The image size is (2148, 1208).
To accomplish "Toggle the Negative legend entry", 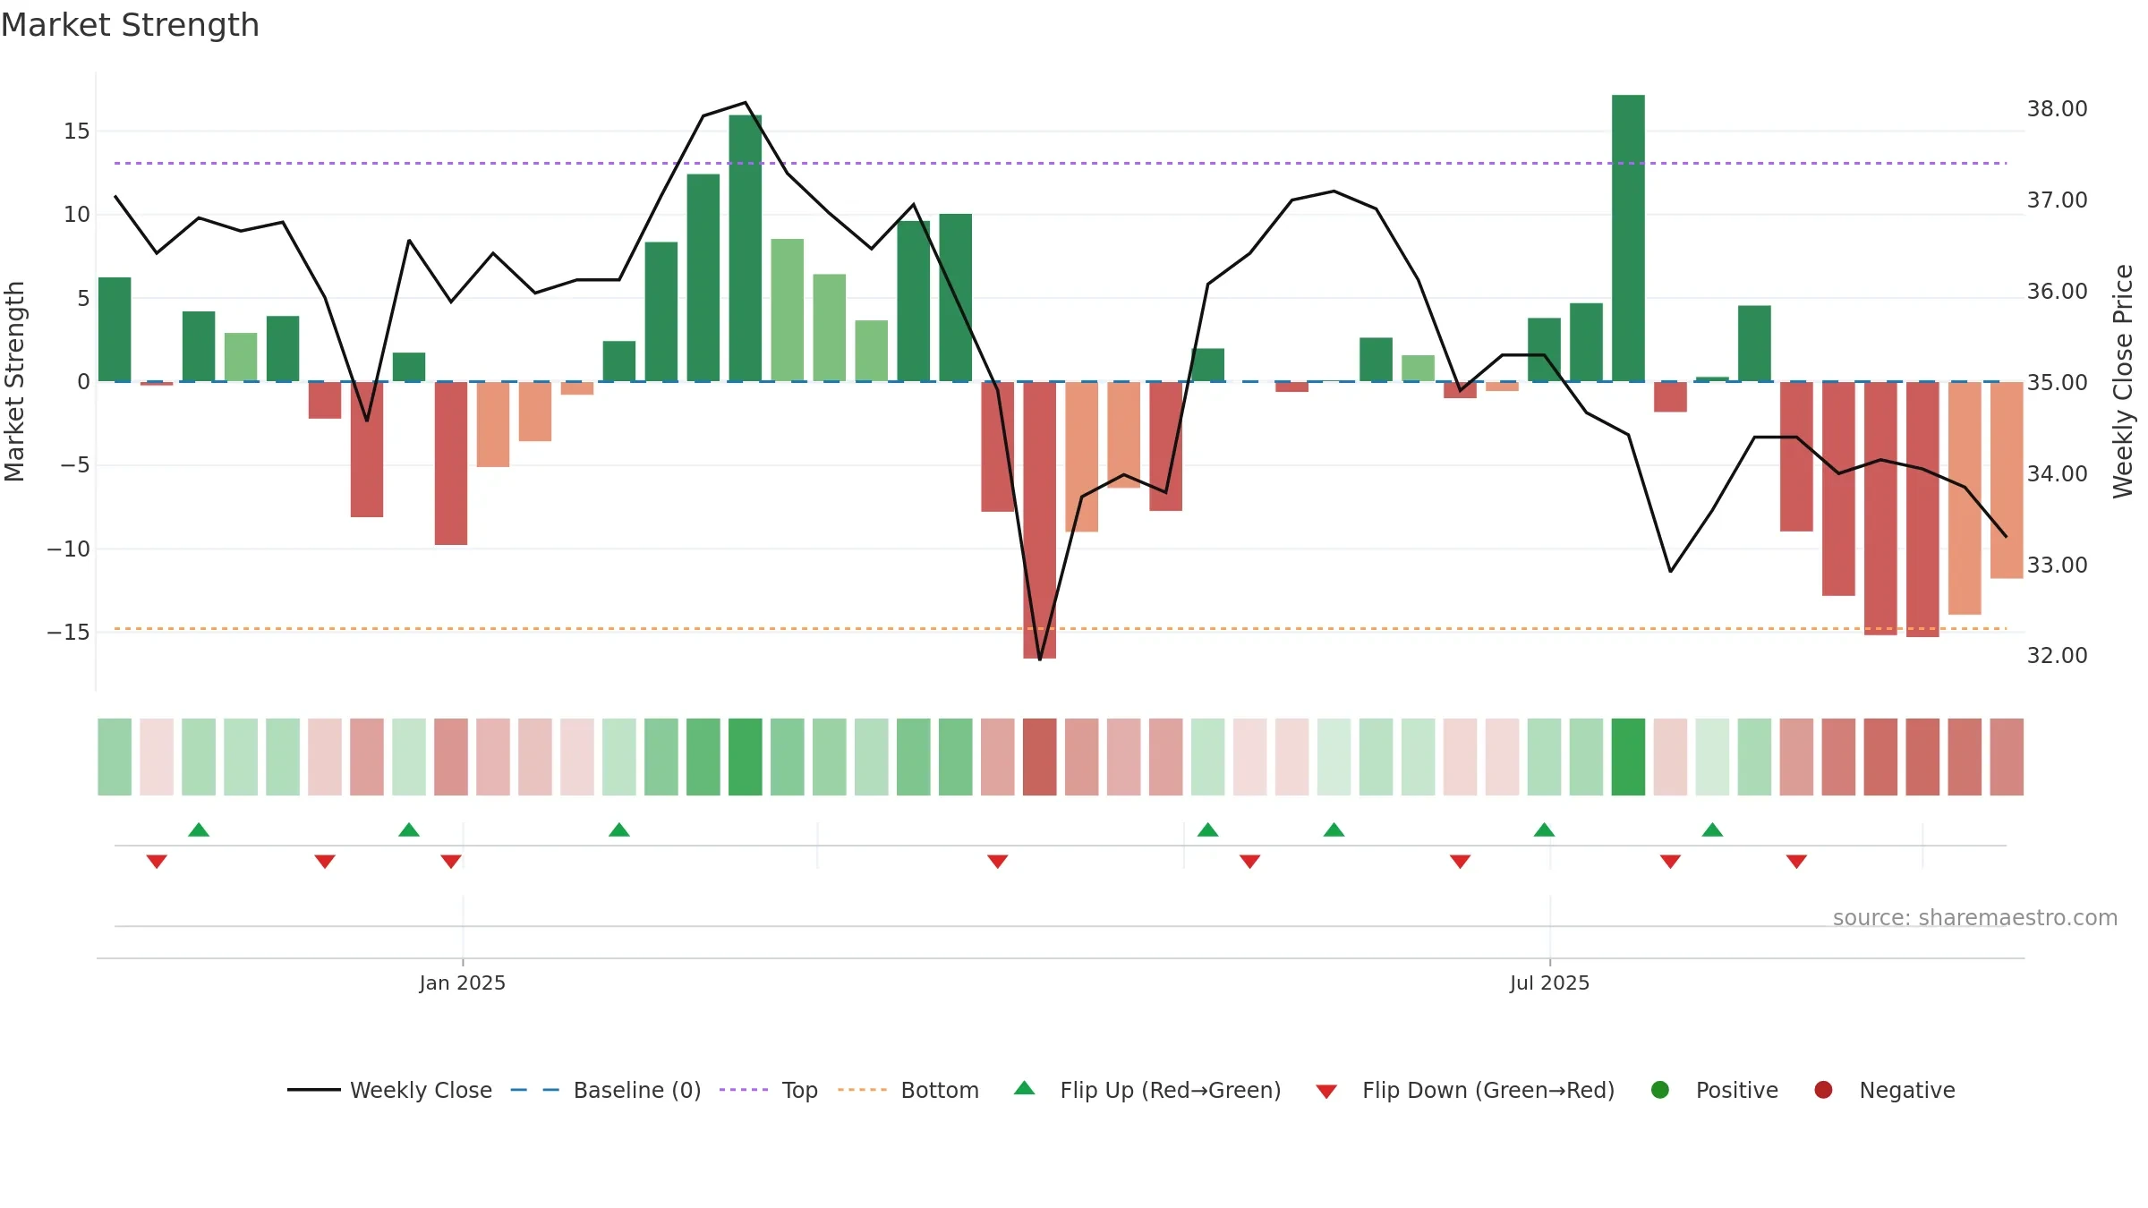I will click(1884, 1090).
